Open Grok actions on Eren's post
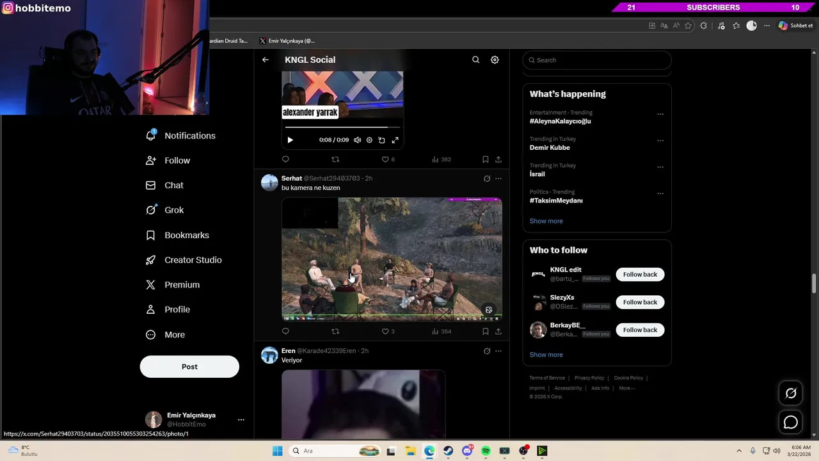819x461 pixels. [487, 351]
